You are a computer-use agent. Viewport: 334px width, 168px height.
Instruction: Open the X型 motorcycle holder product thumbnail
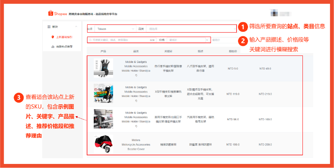(x=103, y=94)
